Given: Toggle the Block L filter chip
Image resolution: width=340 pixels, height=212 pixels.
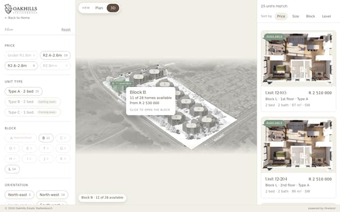Looking at the screenshot, I should point(12,169).
